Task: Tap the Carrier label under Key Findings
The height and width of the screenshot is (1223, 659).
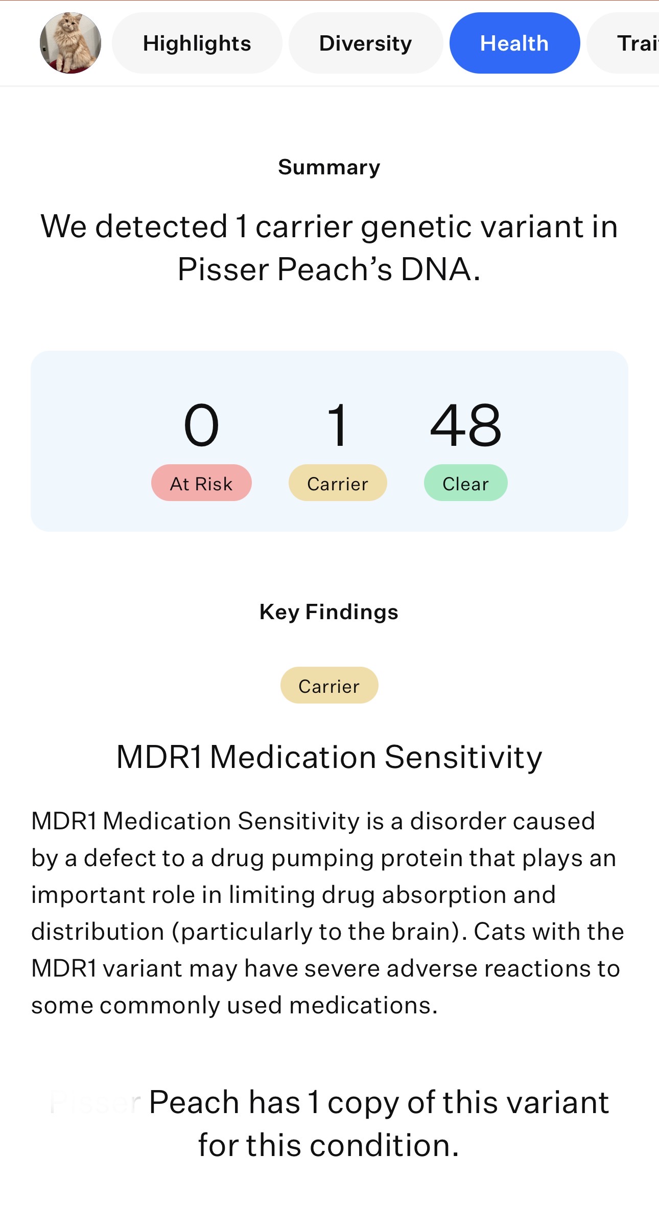Action: tap(329, 685)
